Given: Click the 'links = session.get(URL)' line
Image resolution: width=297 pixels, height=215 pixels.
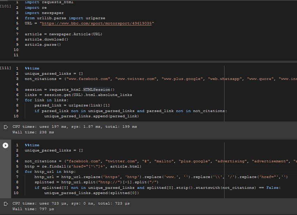Looking at the screenshot, I should 78,95.
